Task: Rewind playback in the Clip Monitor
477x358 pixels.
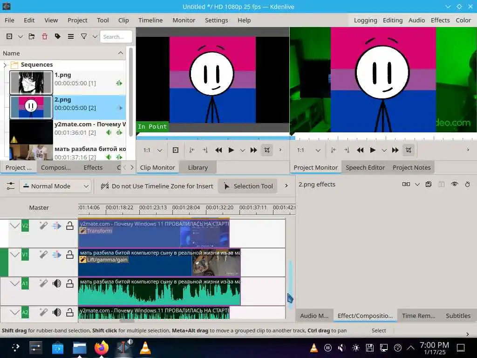Action: click(218, 150)
